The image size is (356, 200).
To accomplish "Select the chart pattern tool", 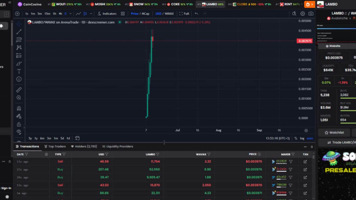I will (19, 47).
